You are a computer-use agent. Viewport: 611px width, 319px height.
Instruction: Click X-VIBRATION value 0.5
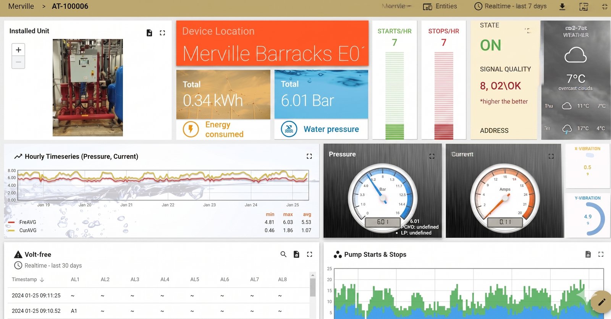[587, 167]
